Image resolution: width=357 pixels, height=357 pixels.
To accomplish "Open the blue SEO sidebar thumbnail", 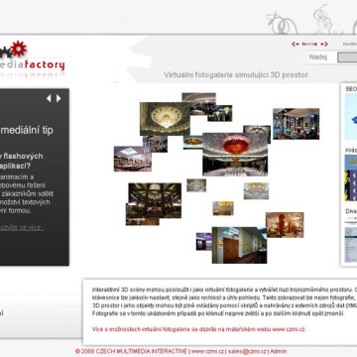I will pyautogui.click(x=351, y=117).
